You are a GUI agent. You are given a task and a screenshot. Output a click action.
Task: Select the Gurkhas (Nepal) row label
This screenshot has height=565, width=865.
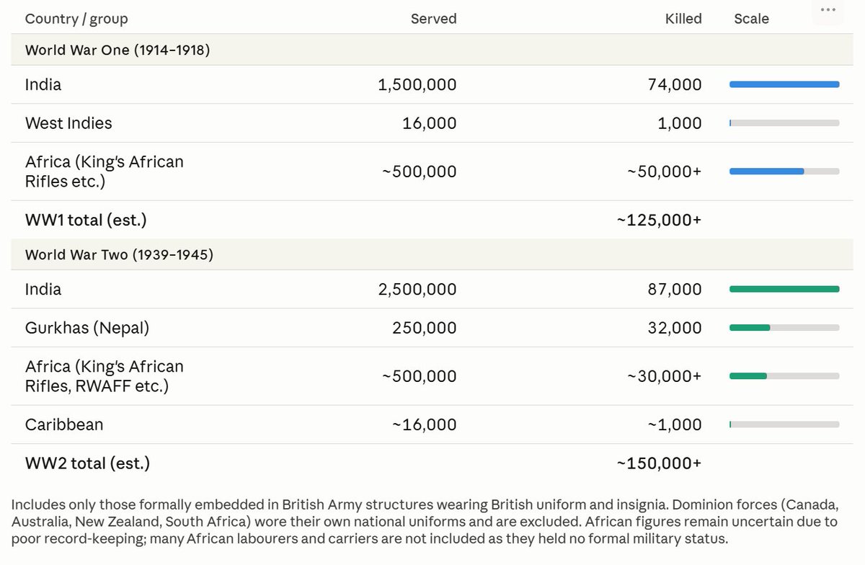[87, 328]
